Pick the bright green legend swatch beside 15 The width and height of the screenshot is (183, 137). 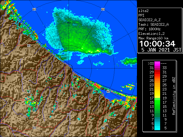click(x=157, y=102)
